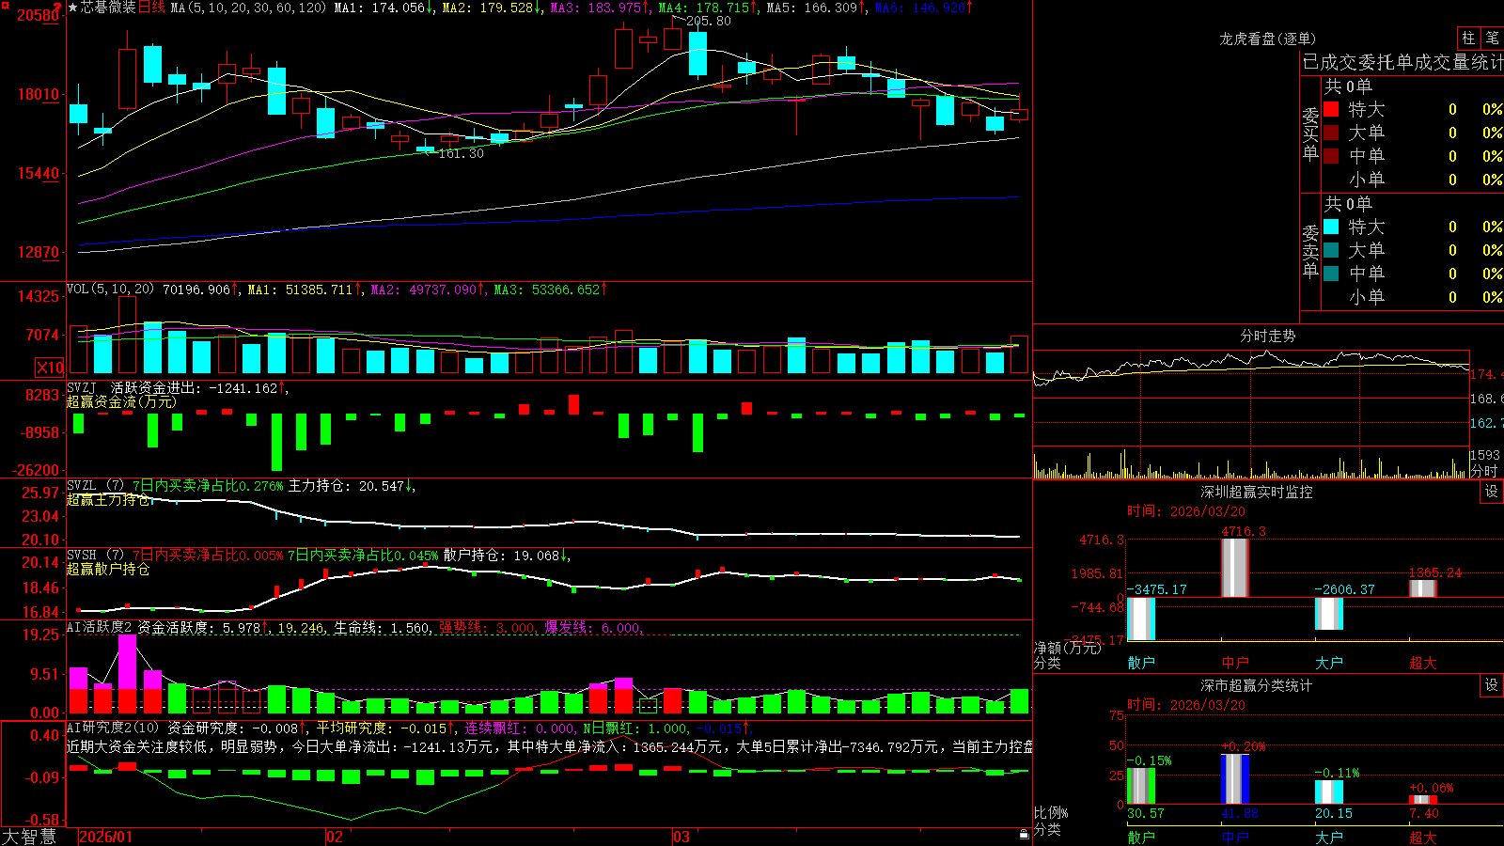
Task: Click the SVZL (7) indicator title
Action: click(95, 486)
